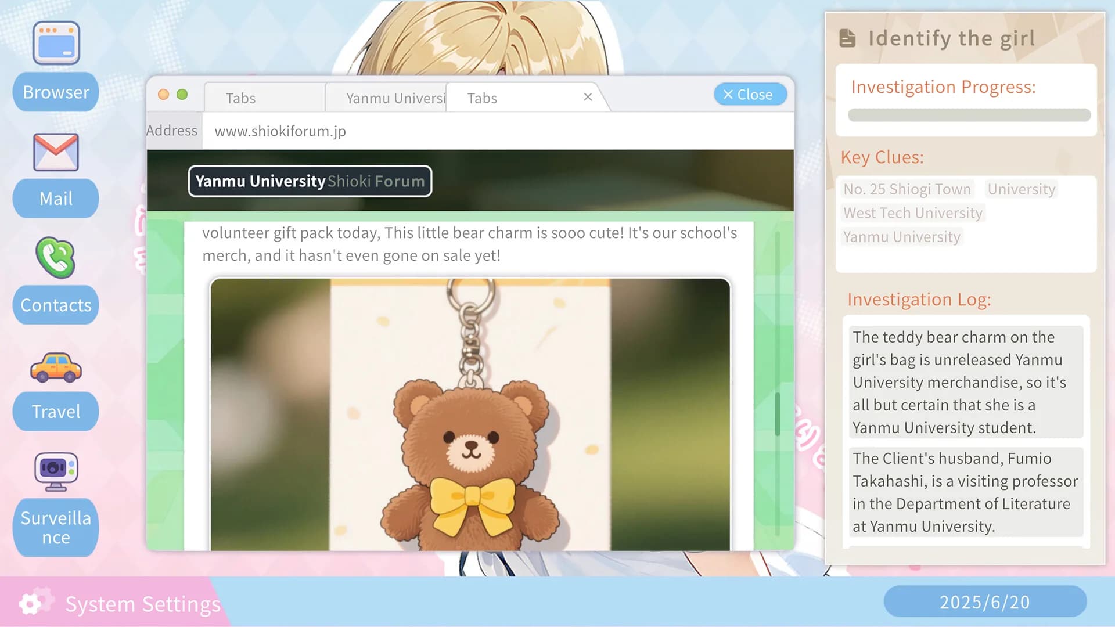1115x627 pixels.
Task: Select the No. 25 Shiogi Town clue
Action: 907,189
